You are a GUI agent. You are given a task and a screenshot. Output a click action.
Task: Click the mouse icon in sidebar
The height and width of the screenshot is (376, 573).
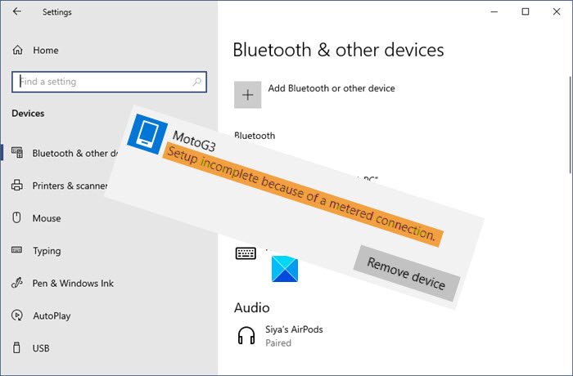coord(17,217)
